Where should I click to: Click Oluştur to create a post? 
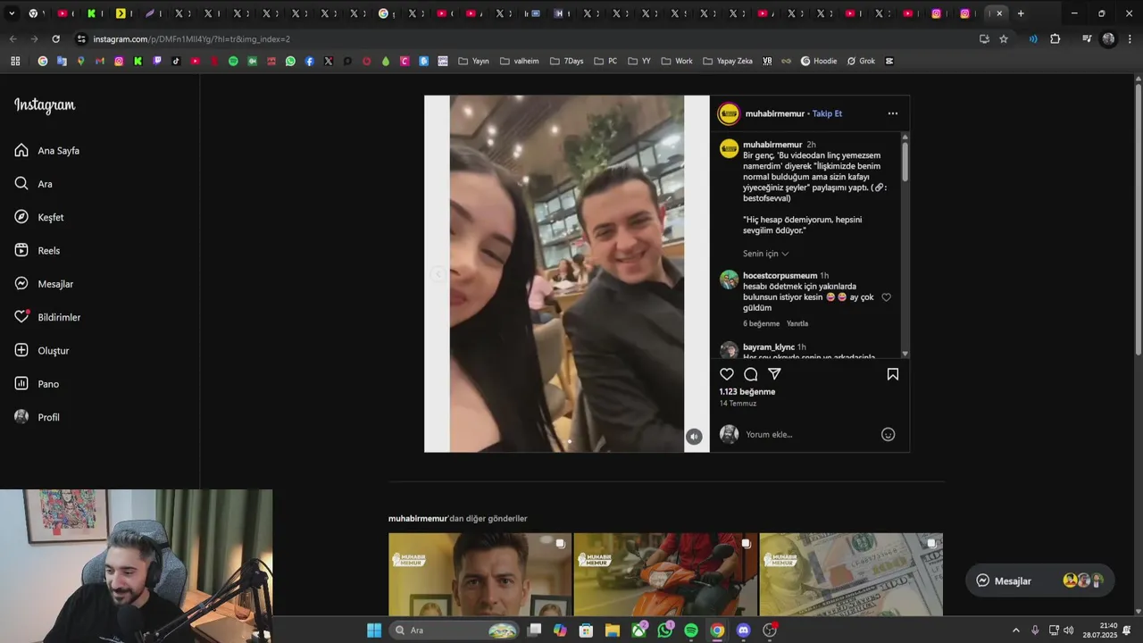point(42,351)
